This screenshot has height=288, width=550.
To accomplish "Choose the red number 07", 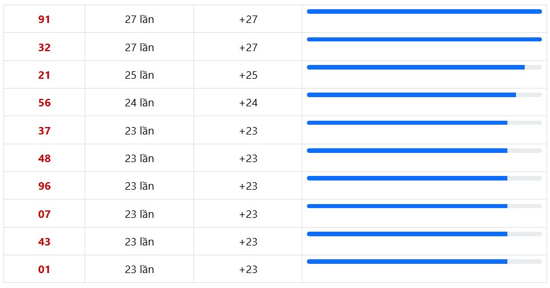I will 44,214.
